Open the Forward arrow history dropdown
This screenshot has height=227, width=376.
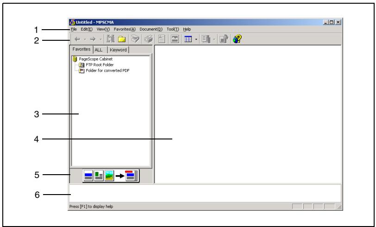(x=100, y=39)
